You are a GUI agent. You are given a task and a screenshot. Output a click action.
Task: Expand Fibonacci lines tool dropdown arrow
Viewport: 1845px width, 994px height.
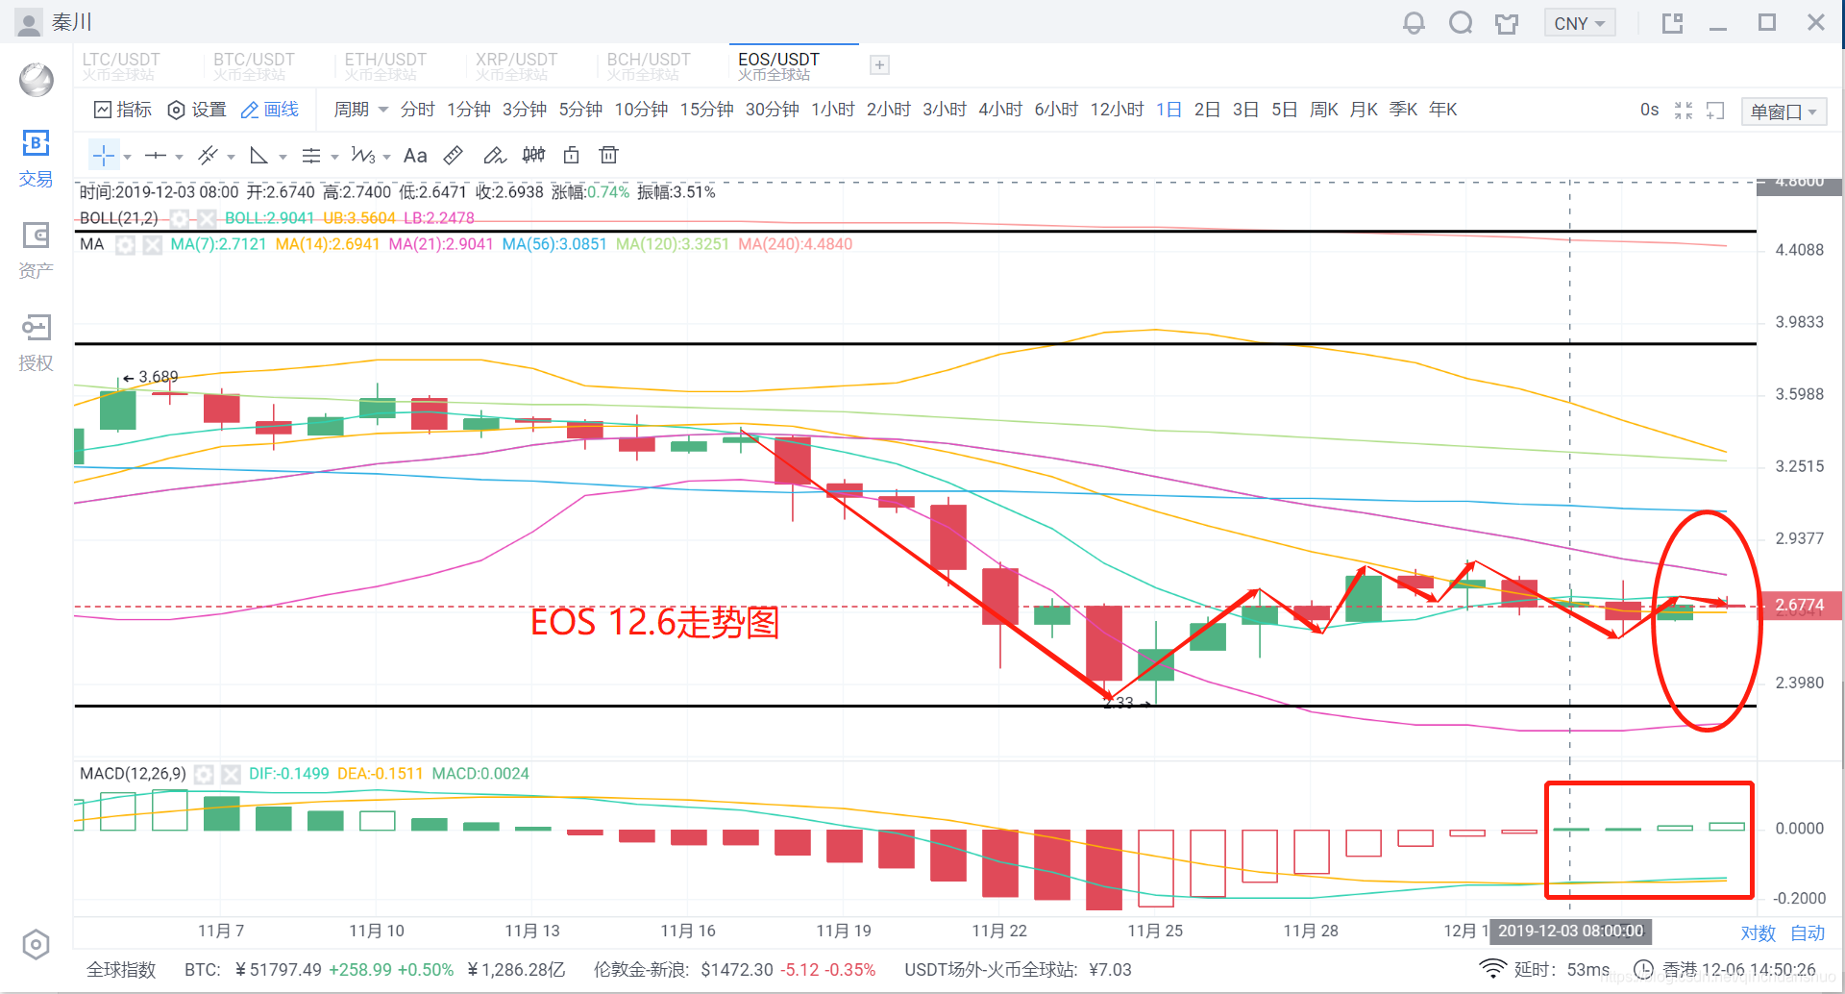(334, 157)
